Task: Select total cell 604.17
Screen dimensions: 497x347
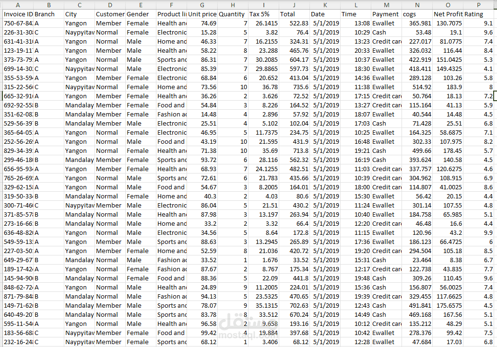Action: click(294, 60)
